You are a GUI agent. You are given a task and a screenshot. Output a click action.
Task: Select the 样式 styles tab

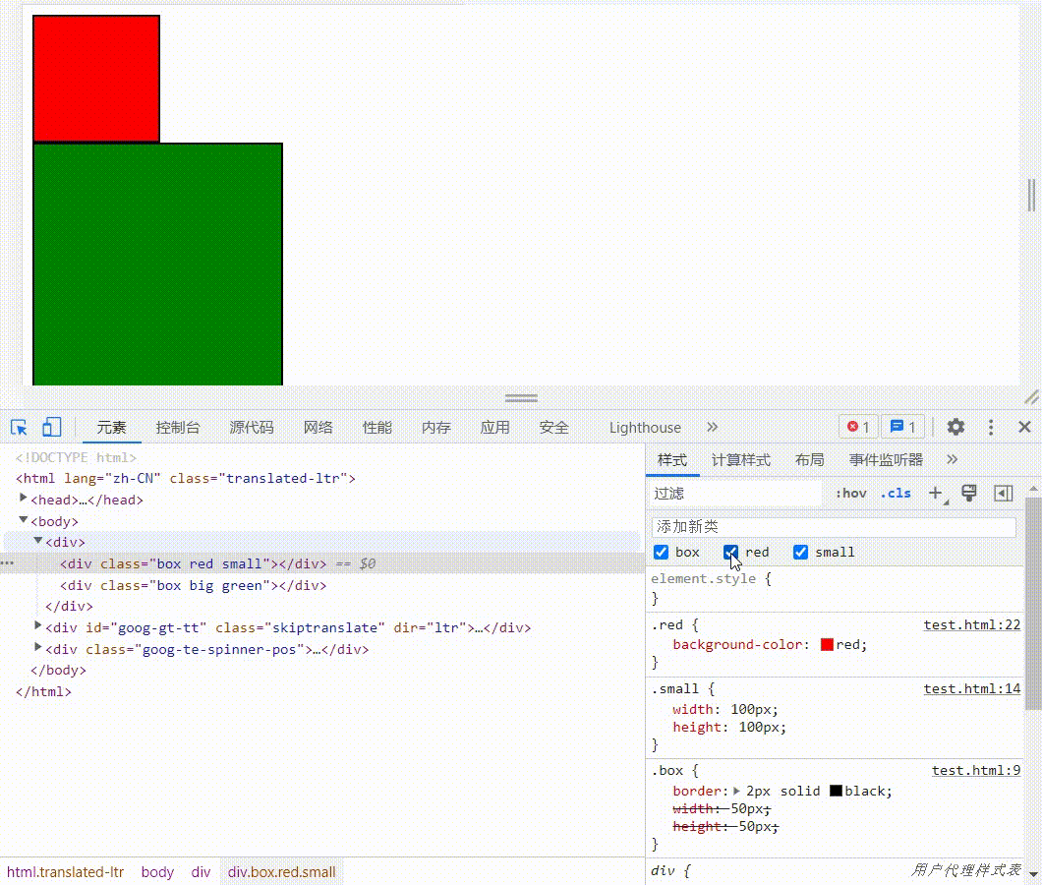click(x=672, y=459)
